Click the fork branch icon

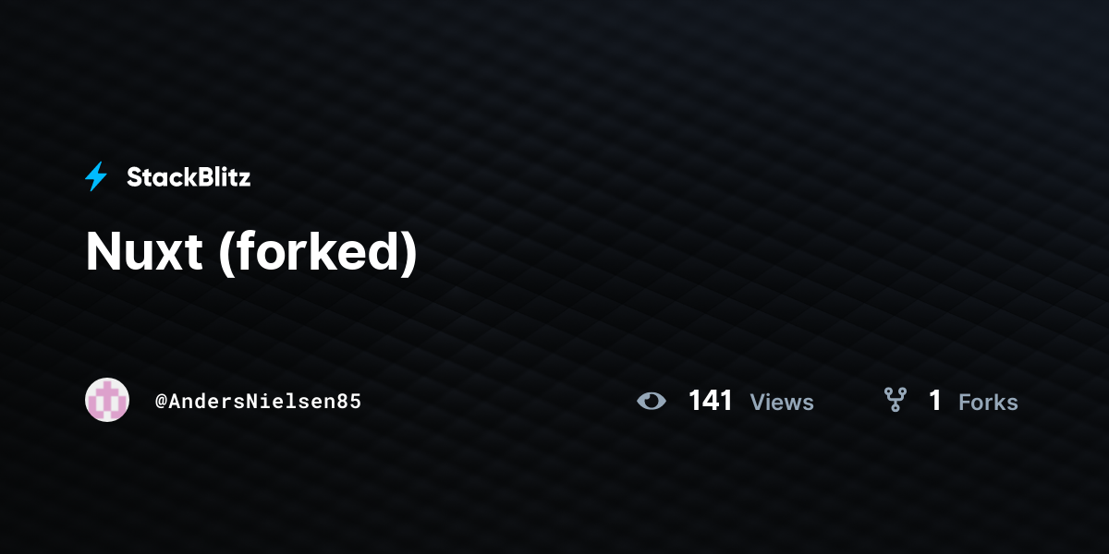pos(895,400)
